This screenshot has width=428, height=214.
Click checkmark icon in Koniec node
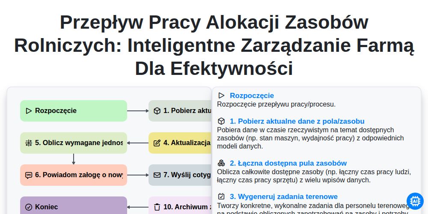pos(29,207)
